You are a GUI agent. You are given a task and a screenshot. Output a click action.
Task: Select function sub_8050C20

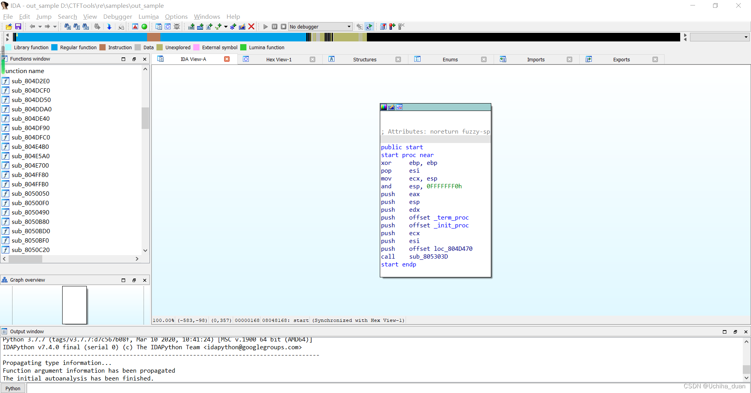[x=31, y=250]
